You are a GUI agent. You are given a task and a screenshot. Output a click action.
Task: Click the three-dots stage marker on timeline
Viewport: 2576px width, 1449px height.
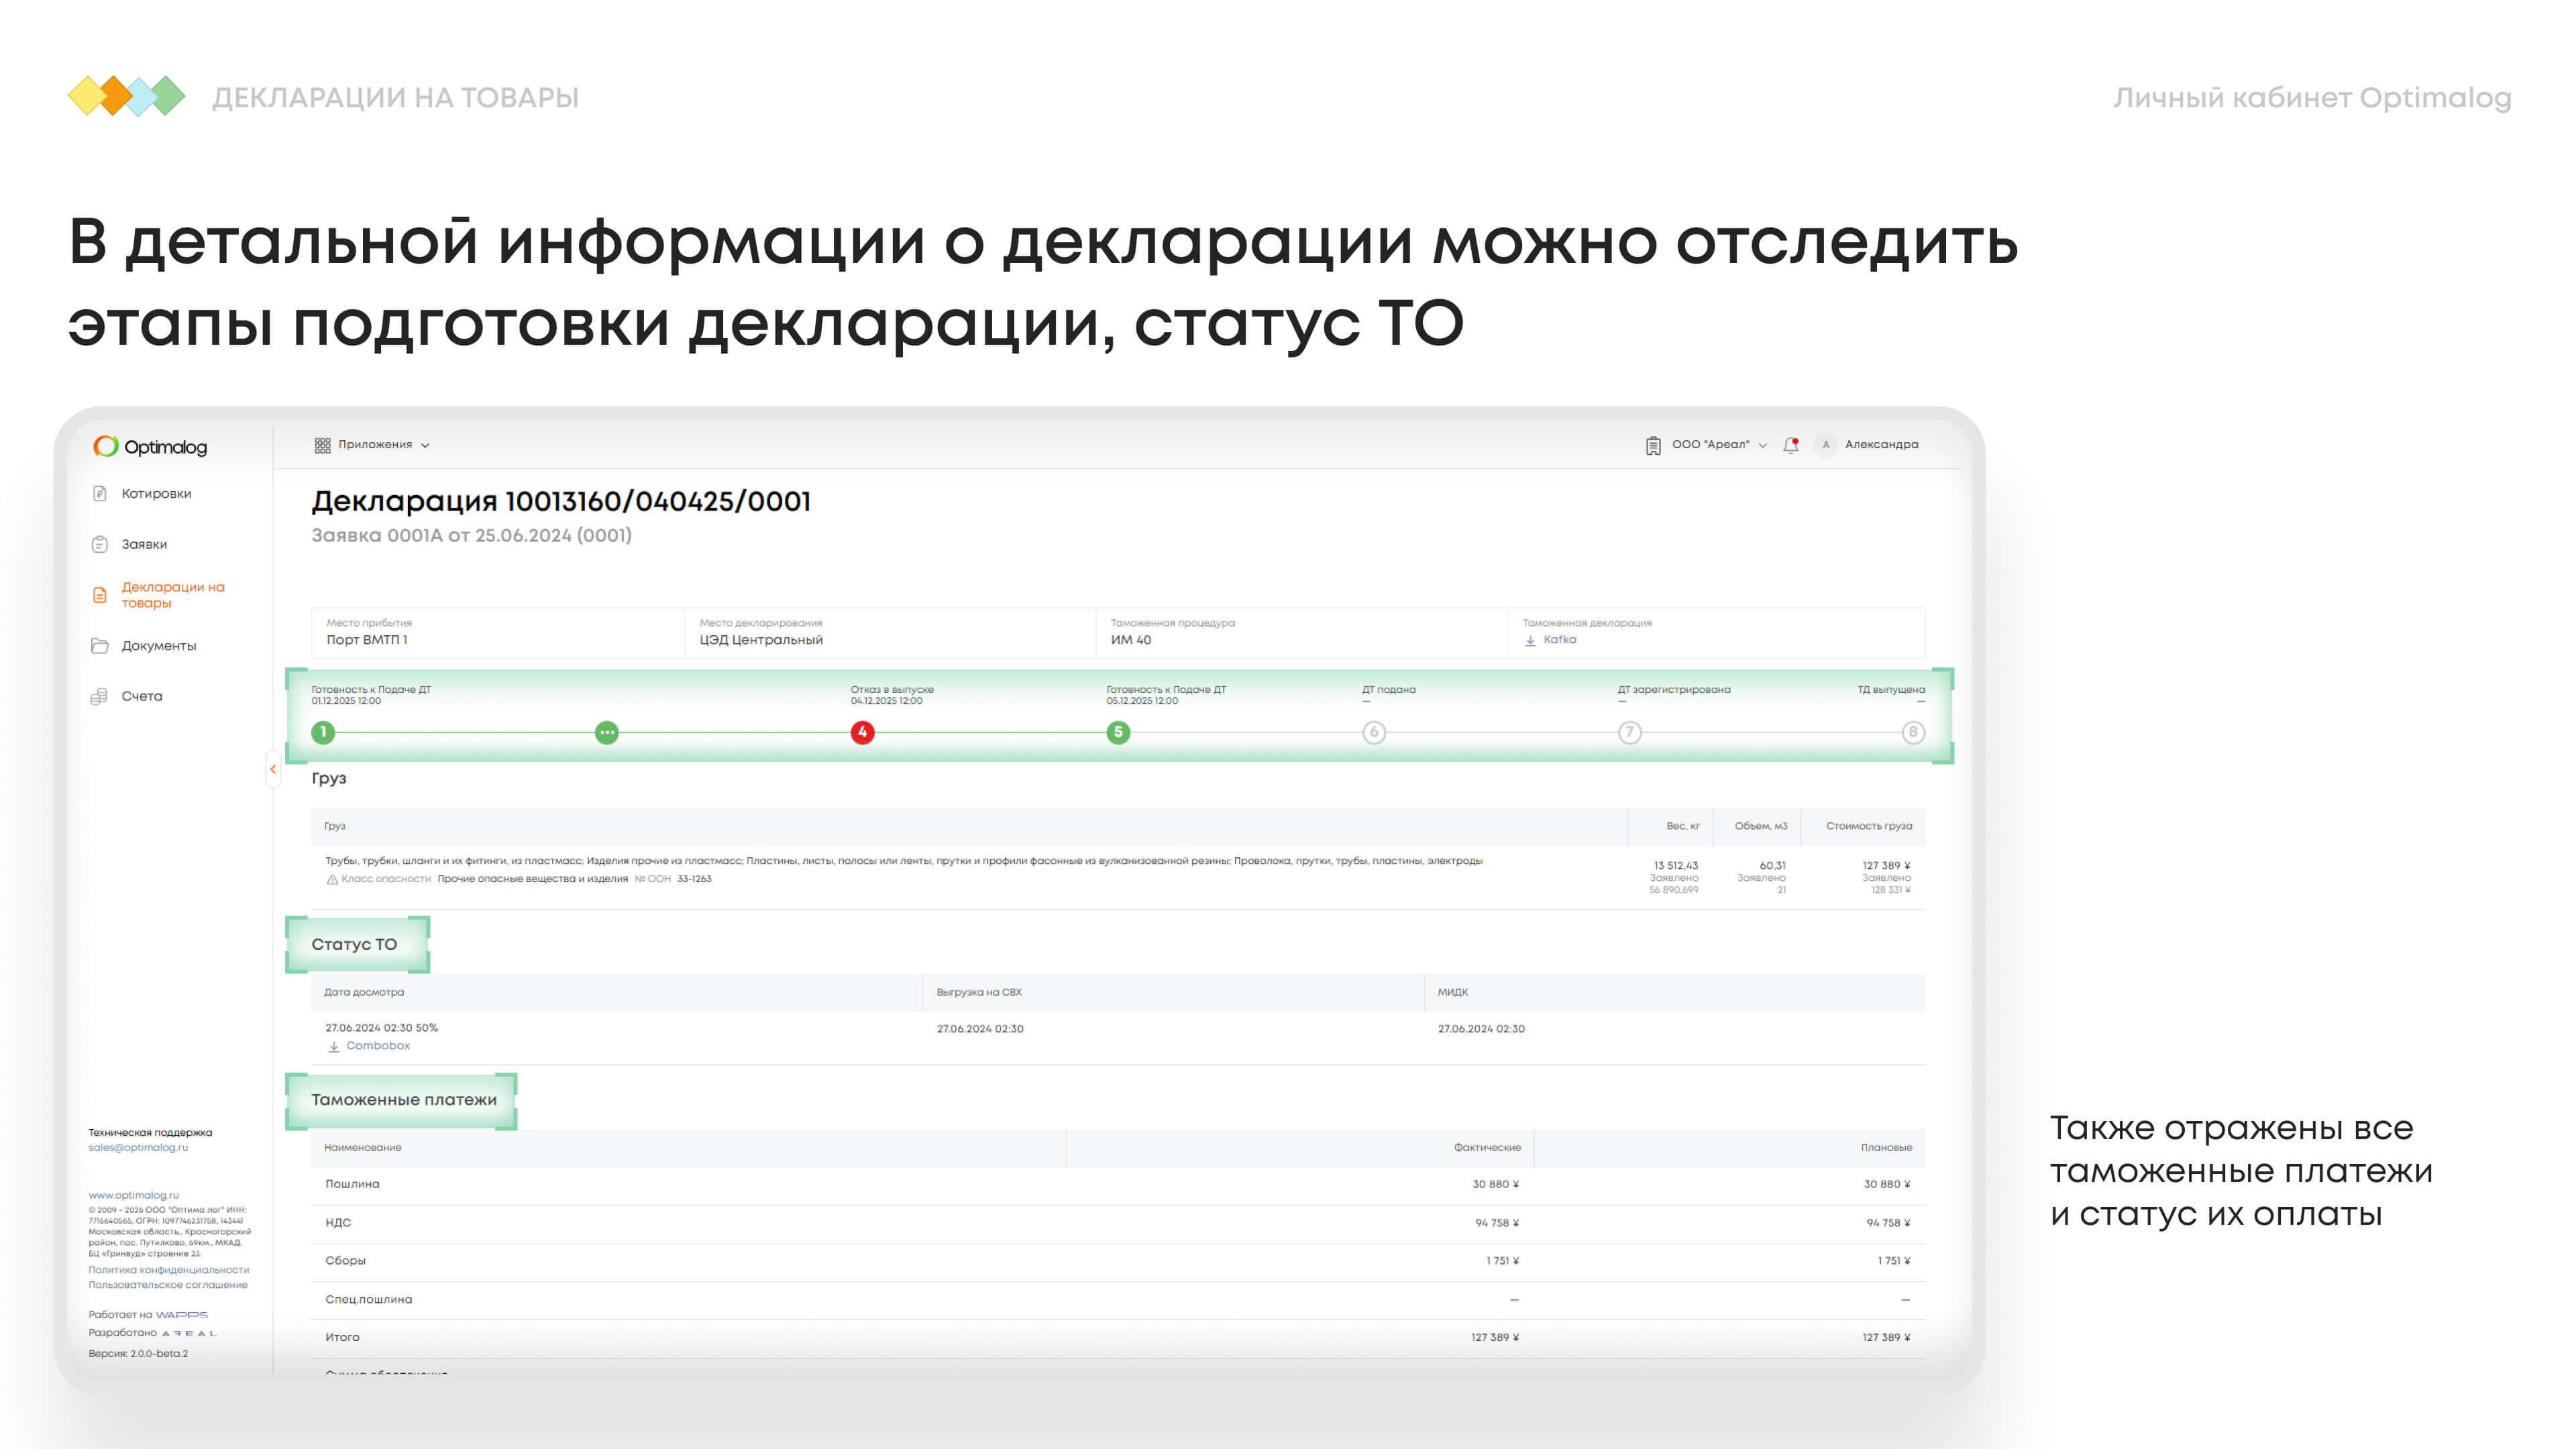[x=607, y=732]
